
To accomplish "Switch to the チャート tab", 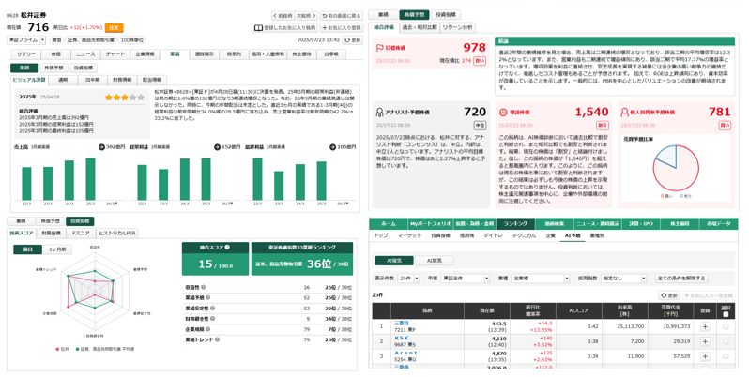I will pyautogui.click(x=115, y=54).
